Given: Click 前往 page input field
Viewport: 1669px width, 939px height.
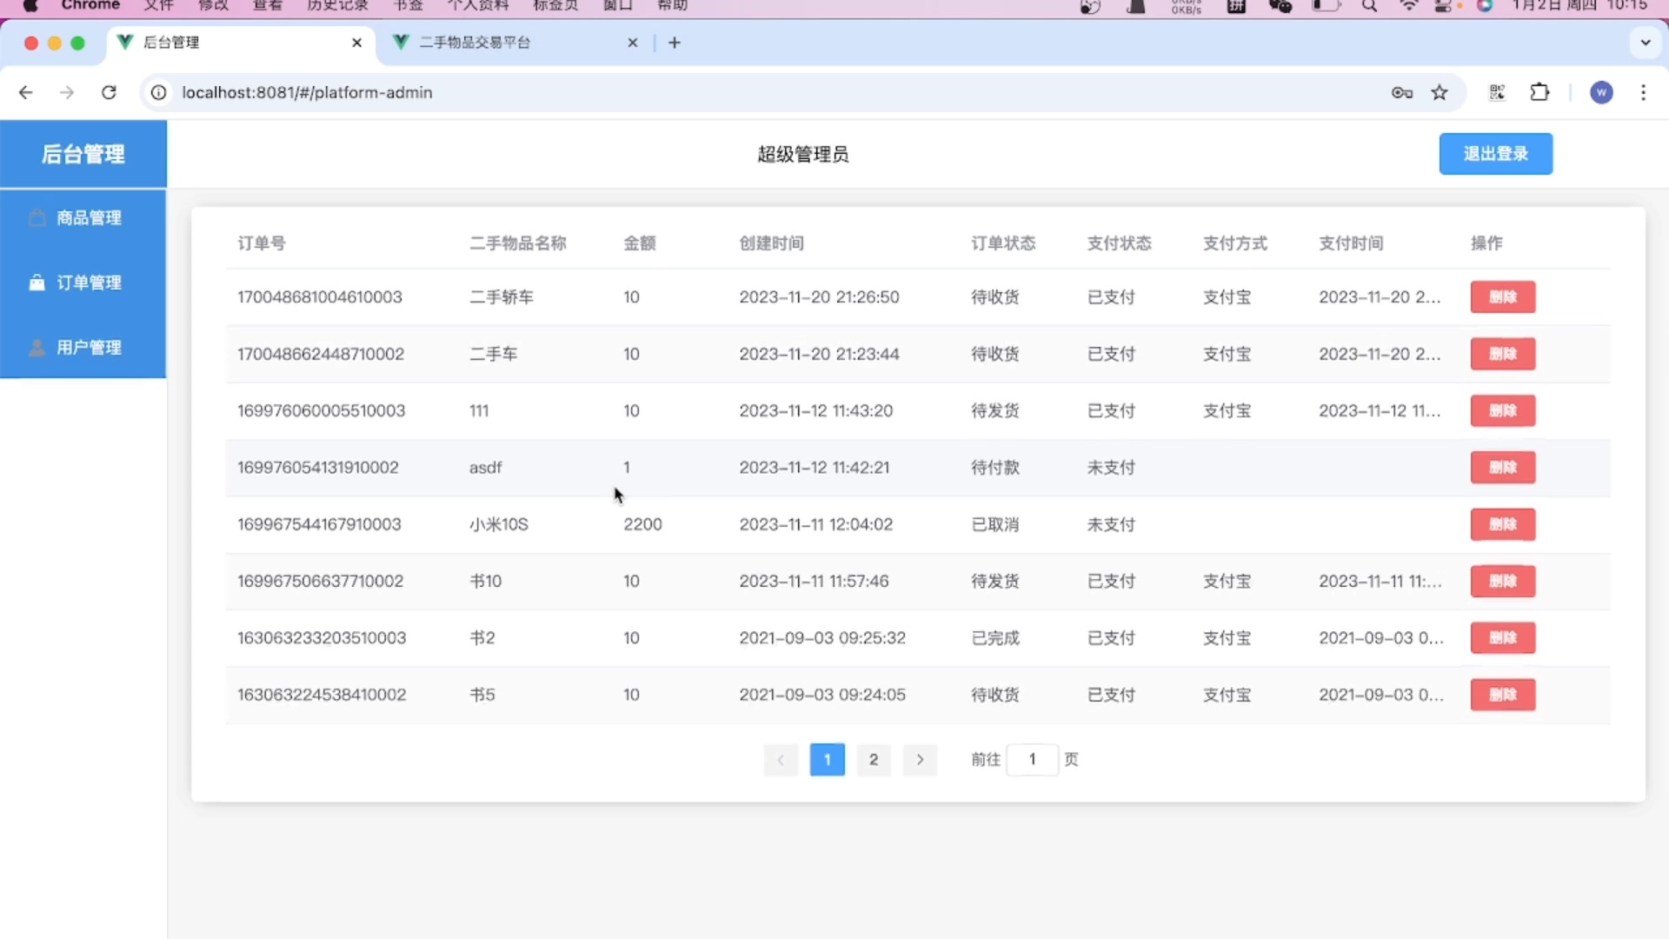Looking at the screenshot, I should pos(1032,759).
